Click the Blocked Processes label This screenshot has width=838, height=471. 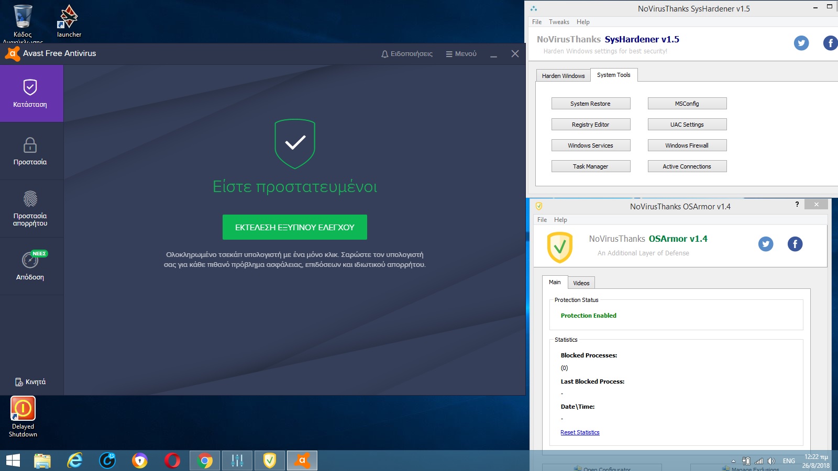click(x=589, y=355)
